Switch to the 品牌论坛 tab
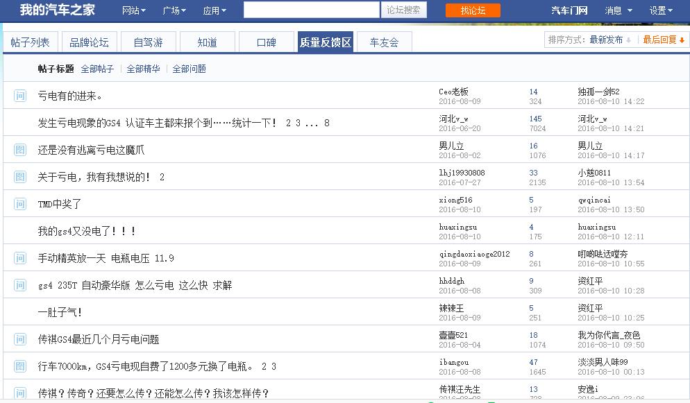Screen dimensions: 690x403 (90, 42)
